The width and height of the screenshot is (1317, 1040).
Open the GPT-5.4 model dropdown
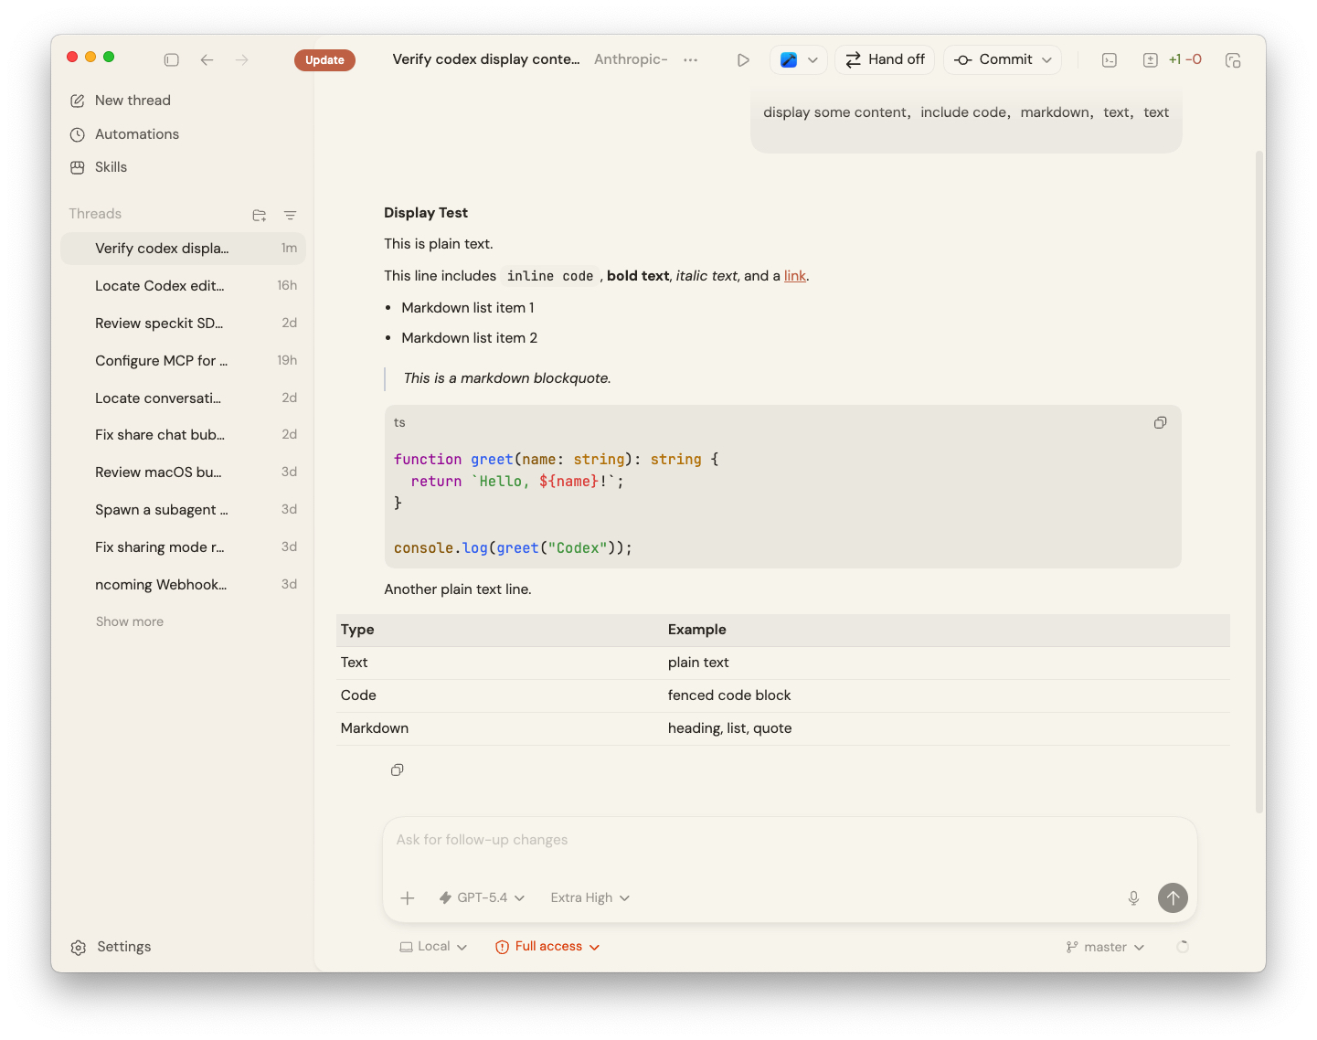[x=482, y=898]
